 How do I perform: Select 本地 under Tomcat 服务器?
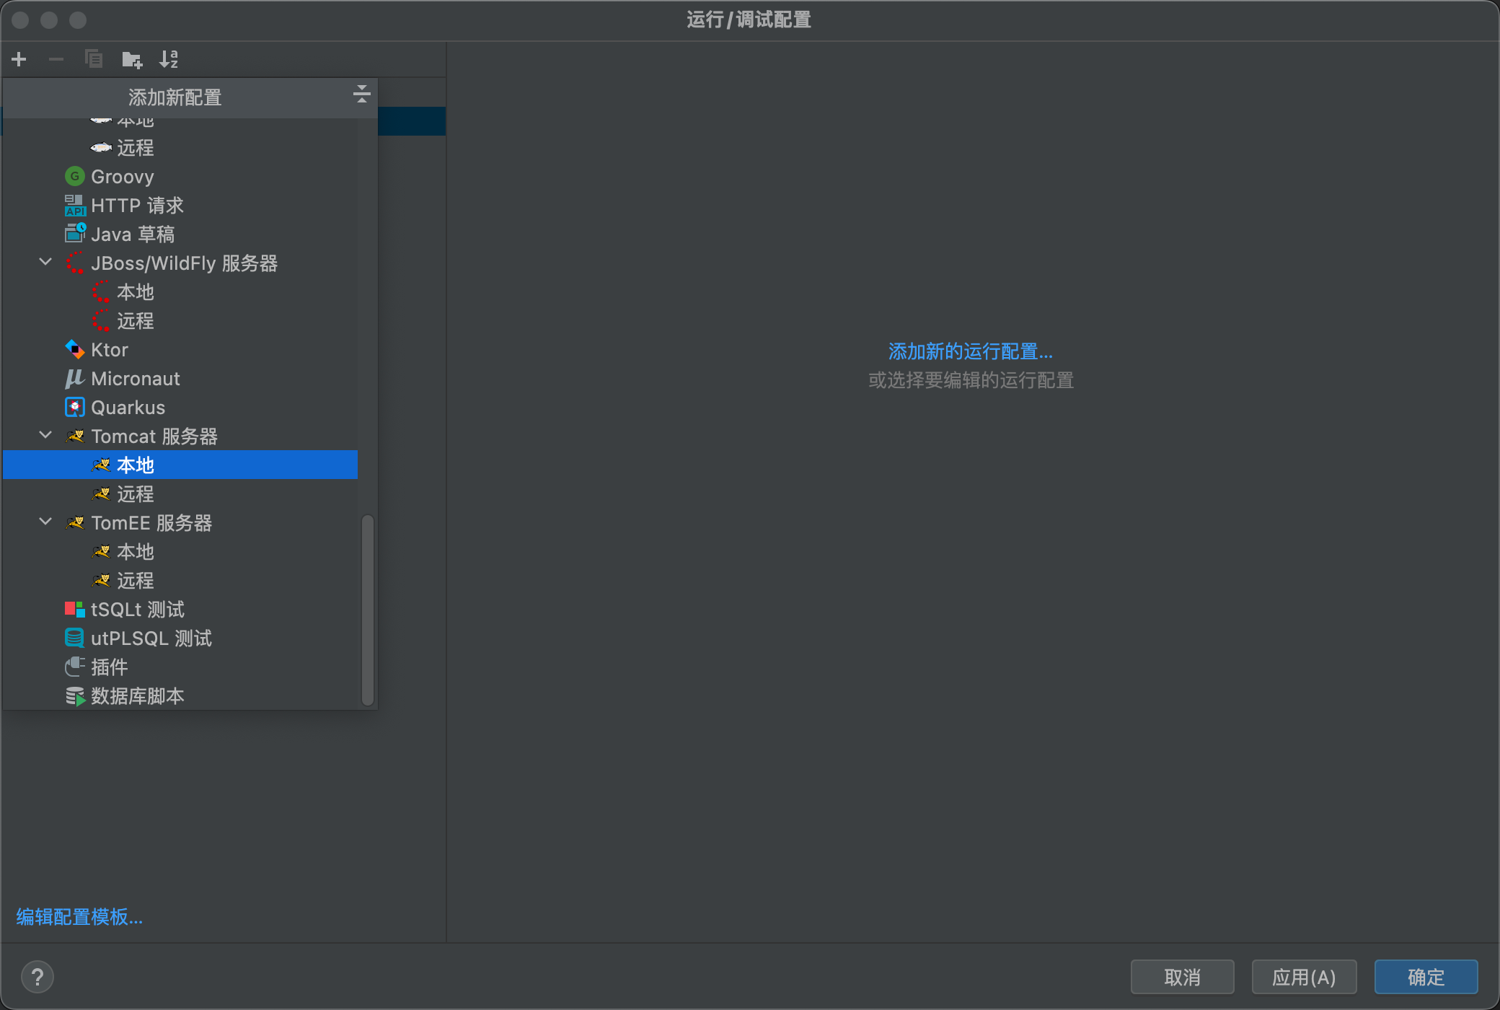[180, 465]
